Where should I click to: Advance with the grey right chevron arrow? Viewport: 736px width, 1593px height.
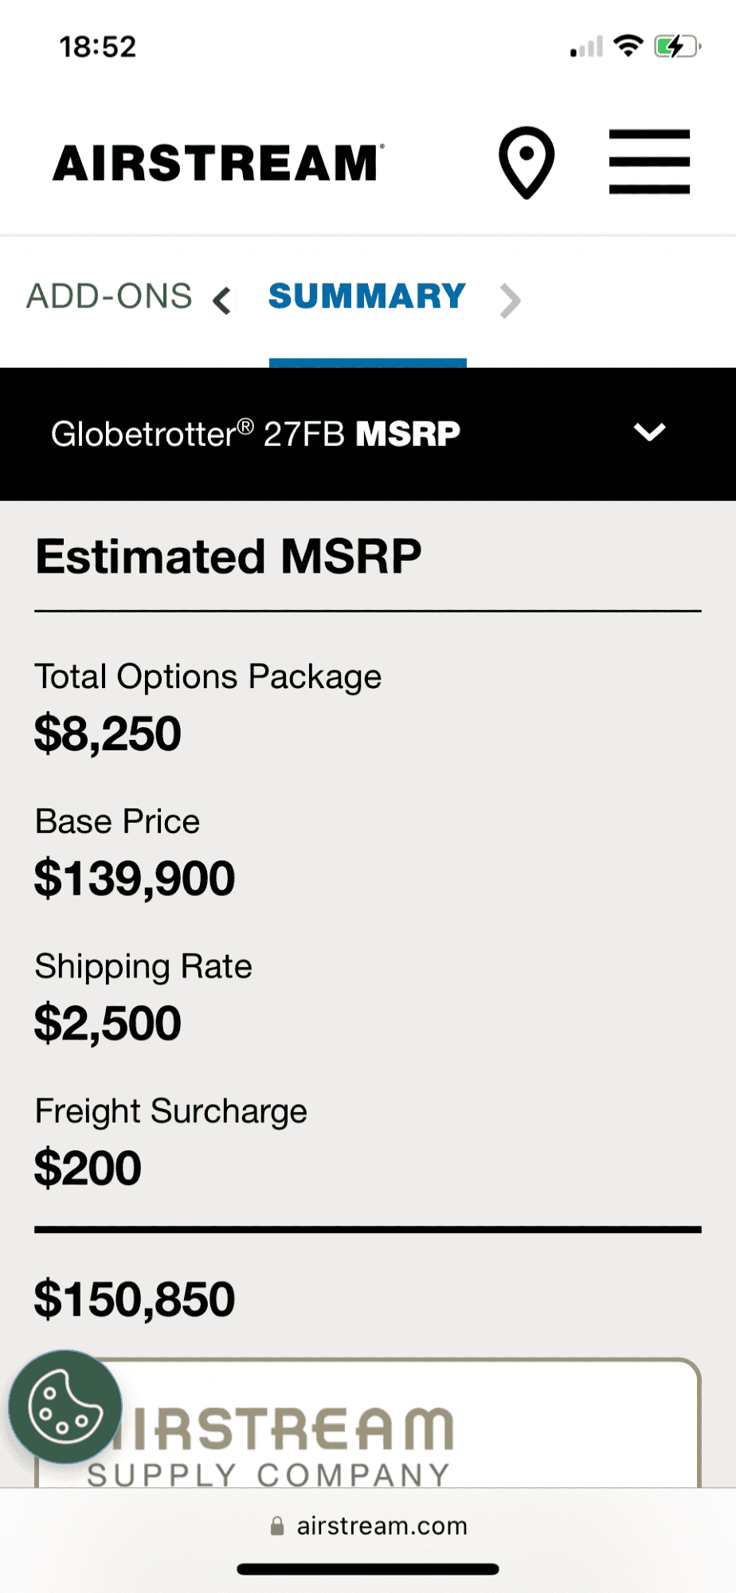point(510,300)
